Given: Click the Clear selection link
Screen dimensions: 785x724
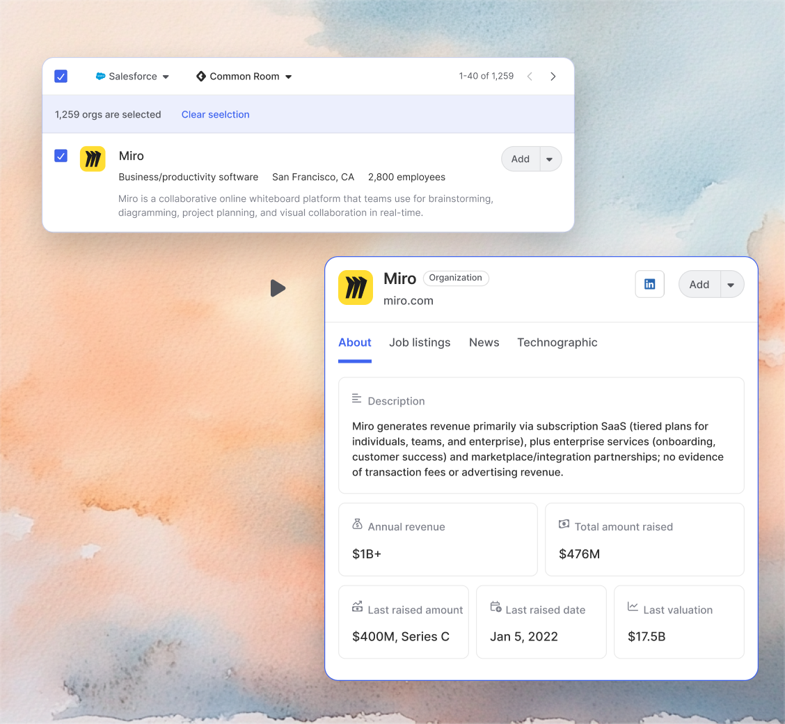Looking at the screenshot, I should [x=215, y=114].
